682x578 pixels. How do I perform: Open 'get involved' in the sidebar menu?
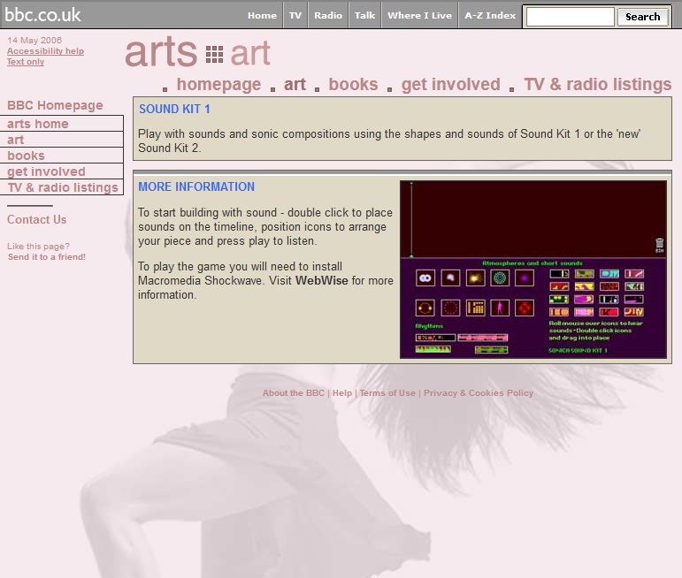click(x=61, y=171)
